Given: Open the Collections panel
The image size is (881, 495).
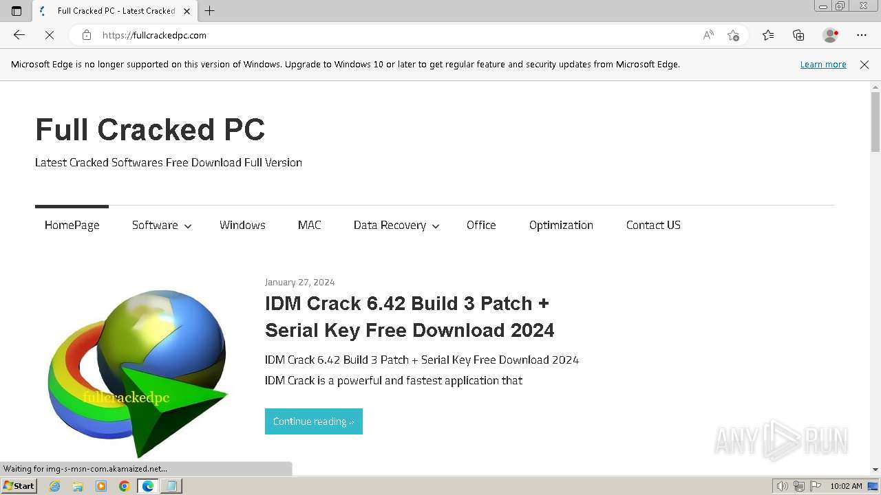Looking at the screenshot, I should pos(798,35).
